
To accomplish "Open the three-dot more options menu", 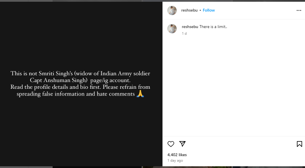I will [299, 10].
